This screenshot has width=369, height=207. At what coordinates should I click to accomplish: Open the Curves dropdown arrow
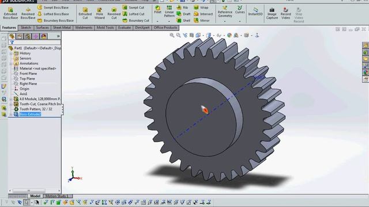(240, 21)
